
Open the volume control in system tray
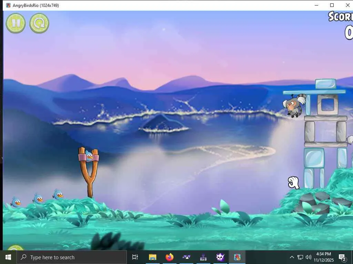click(309, 257)
